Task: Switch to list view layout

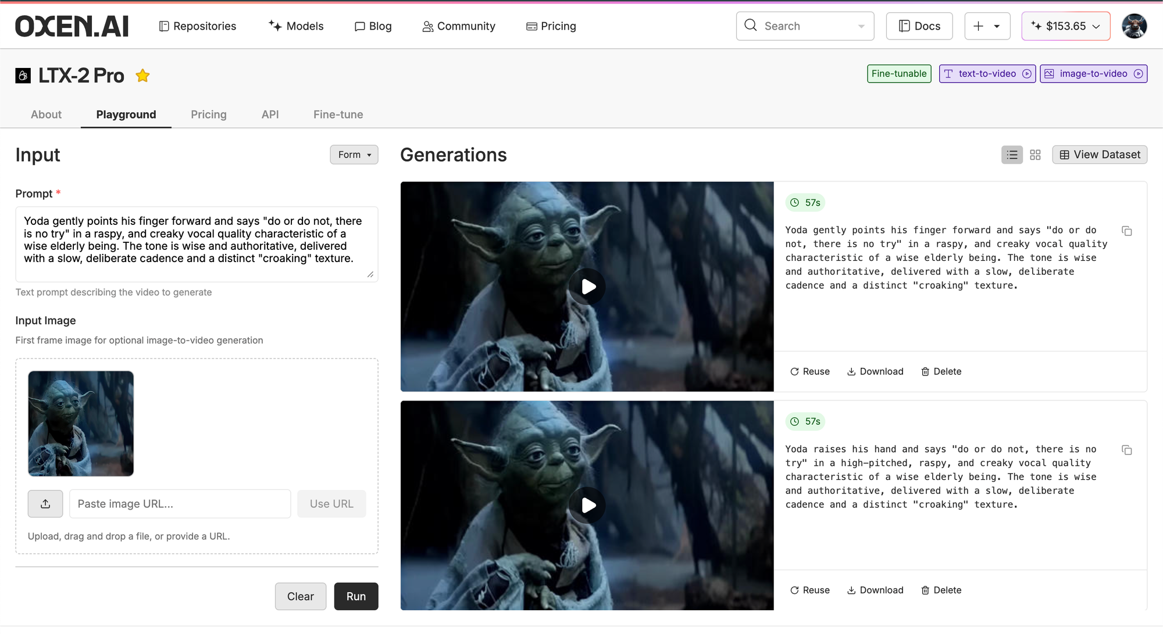Action: [x=1012, y=155]
